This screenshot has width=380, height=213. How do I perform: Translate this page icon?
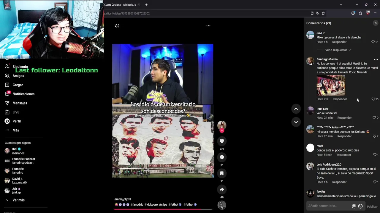tap(318, 13)
